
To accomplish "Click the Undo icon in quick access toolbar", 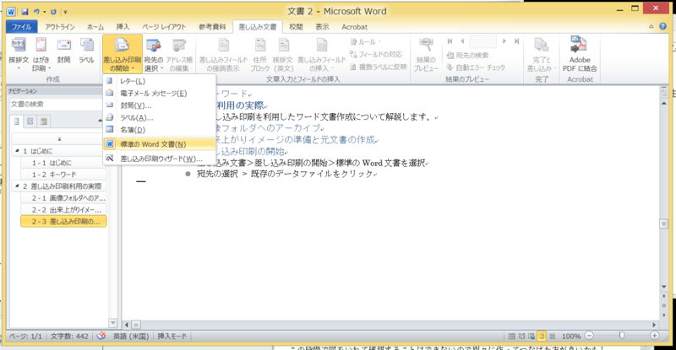I will tap(37, 12).
